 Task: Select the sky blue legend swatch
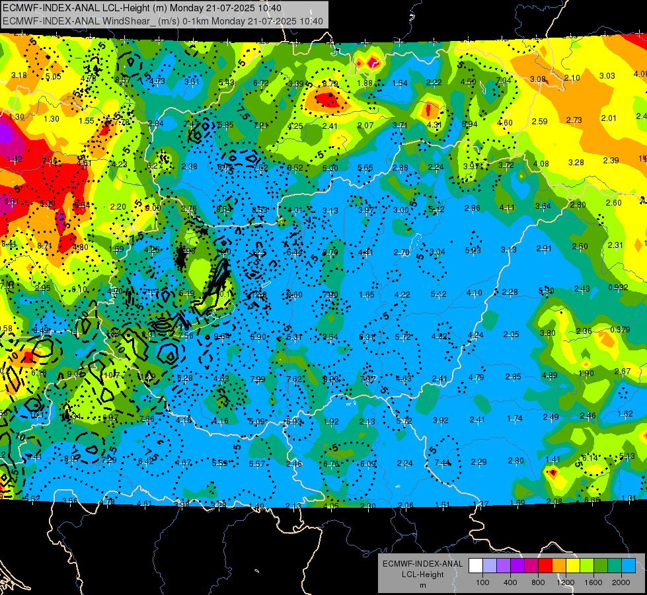(x=628, y=566)
